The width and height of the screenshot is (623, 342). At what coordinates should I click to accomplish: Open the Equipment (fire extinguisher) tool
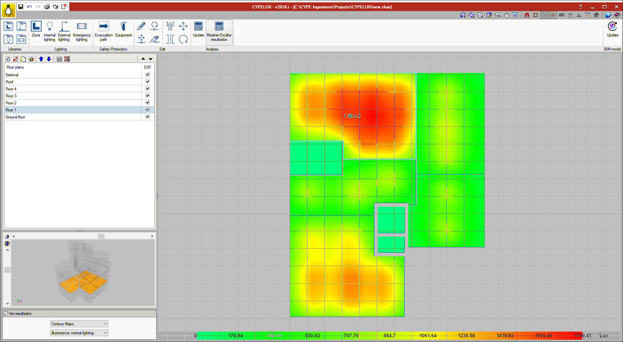point(123,29)
